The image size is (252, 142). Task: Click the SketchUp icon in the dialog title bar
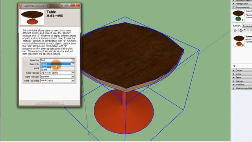point(20,6)
